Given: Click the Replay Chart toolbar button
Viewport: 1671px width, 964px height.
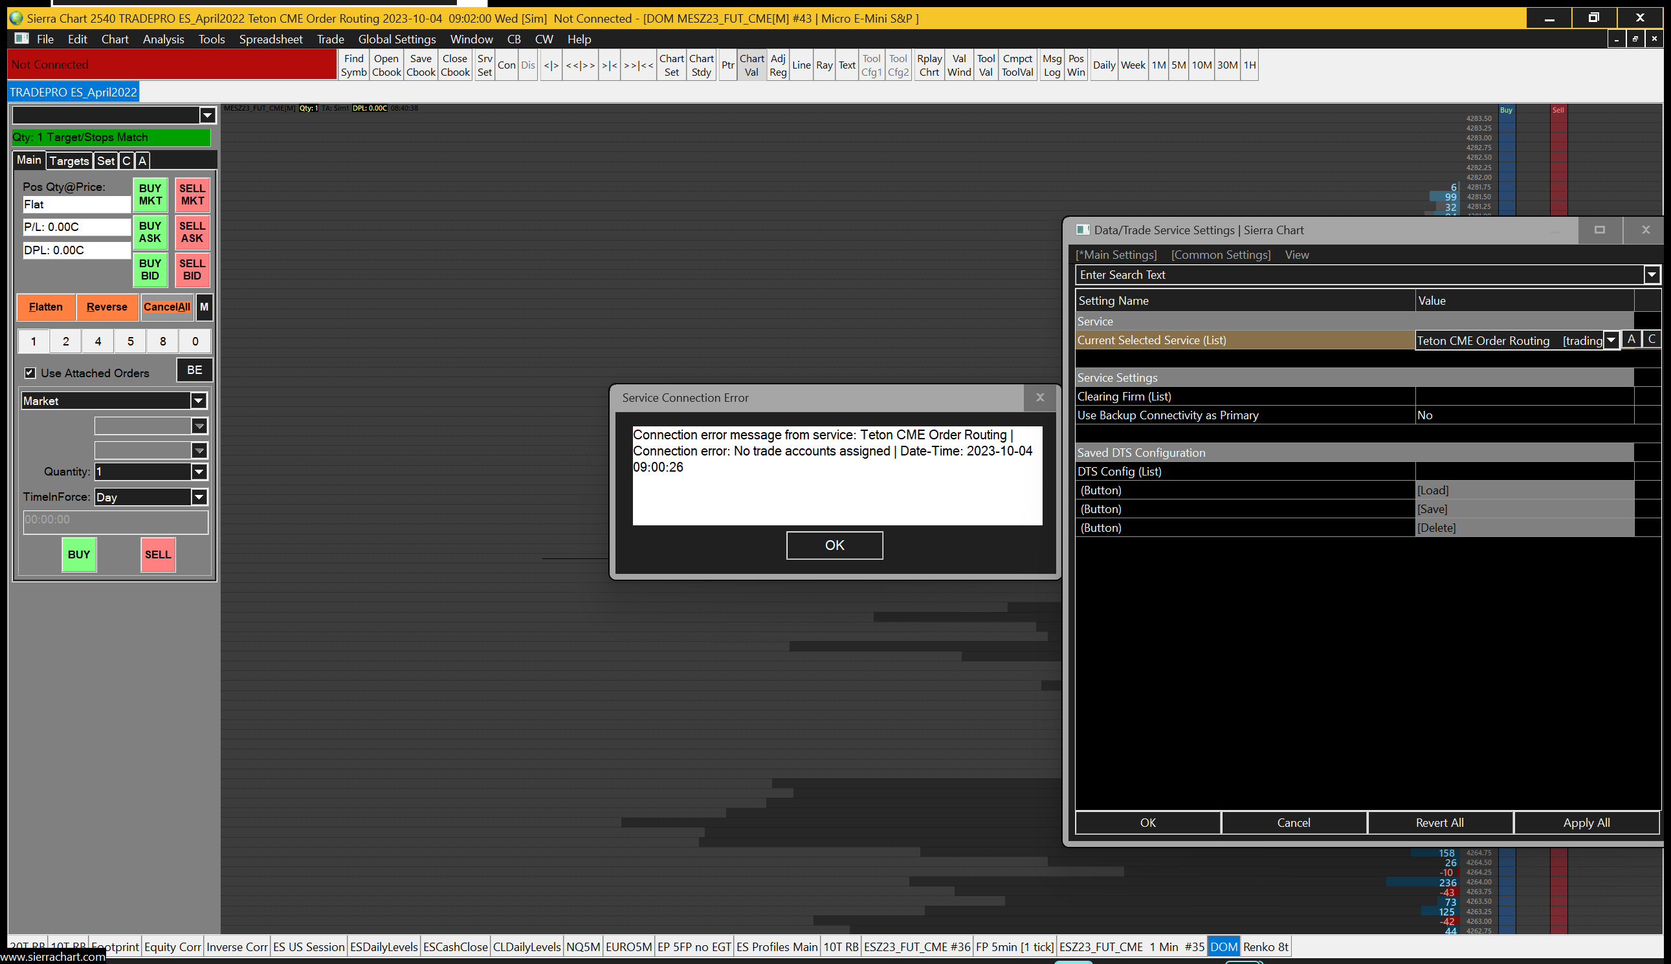Looking at the screenshot, I should click(x=929, y=65).
